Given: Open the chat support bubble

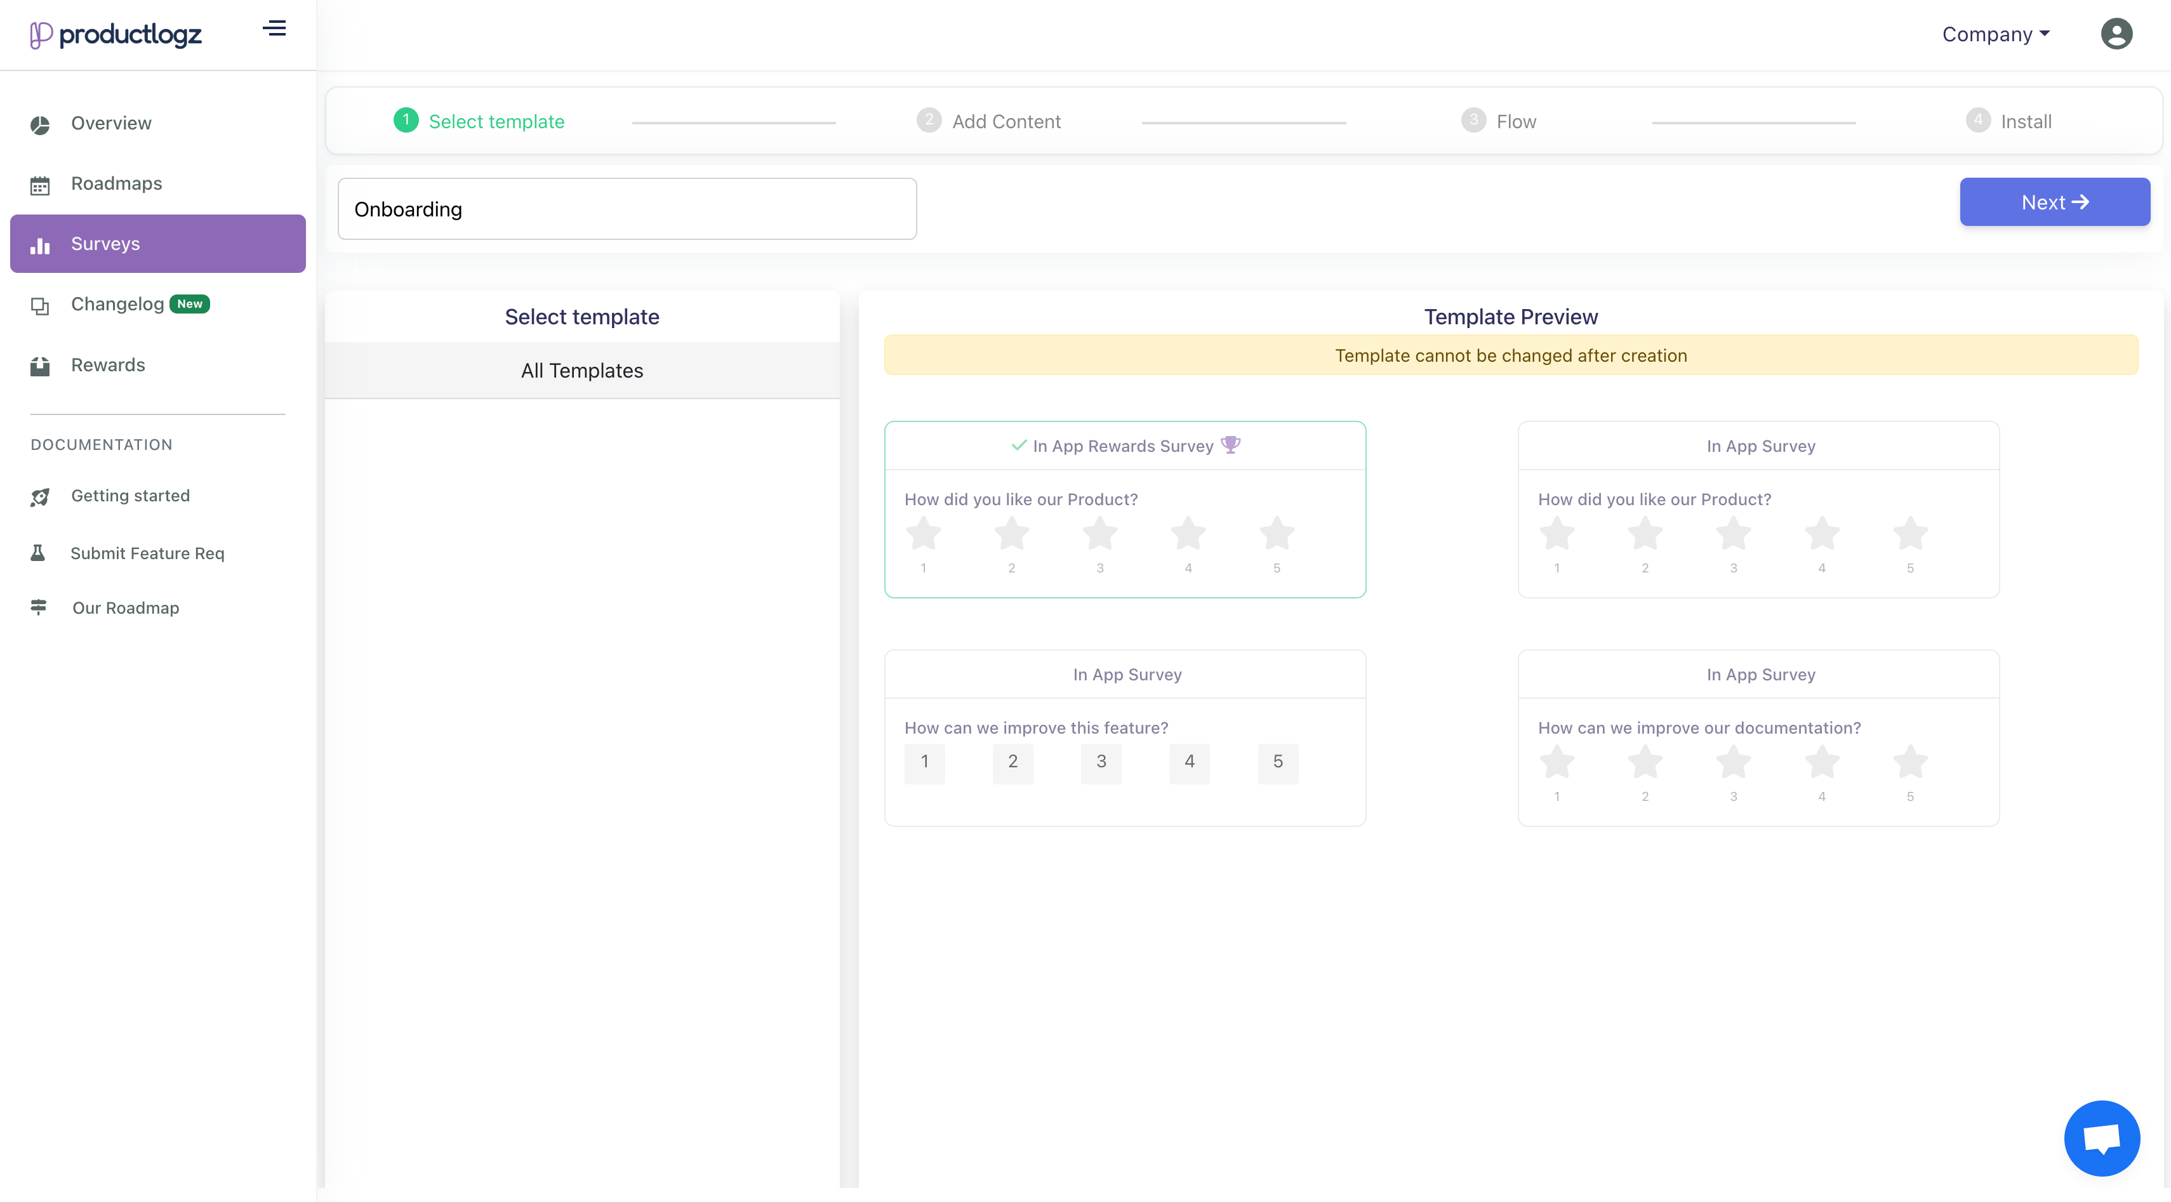Looking at the screenshot, I should 2101,1138.
